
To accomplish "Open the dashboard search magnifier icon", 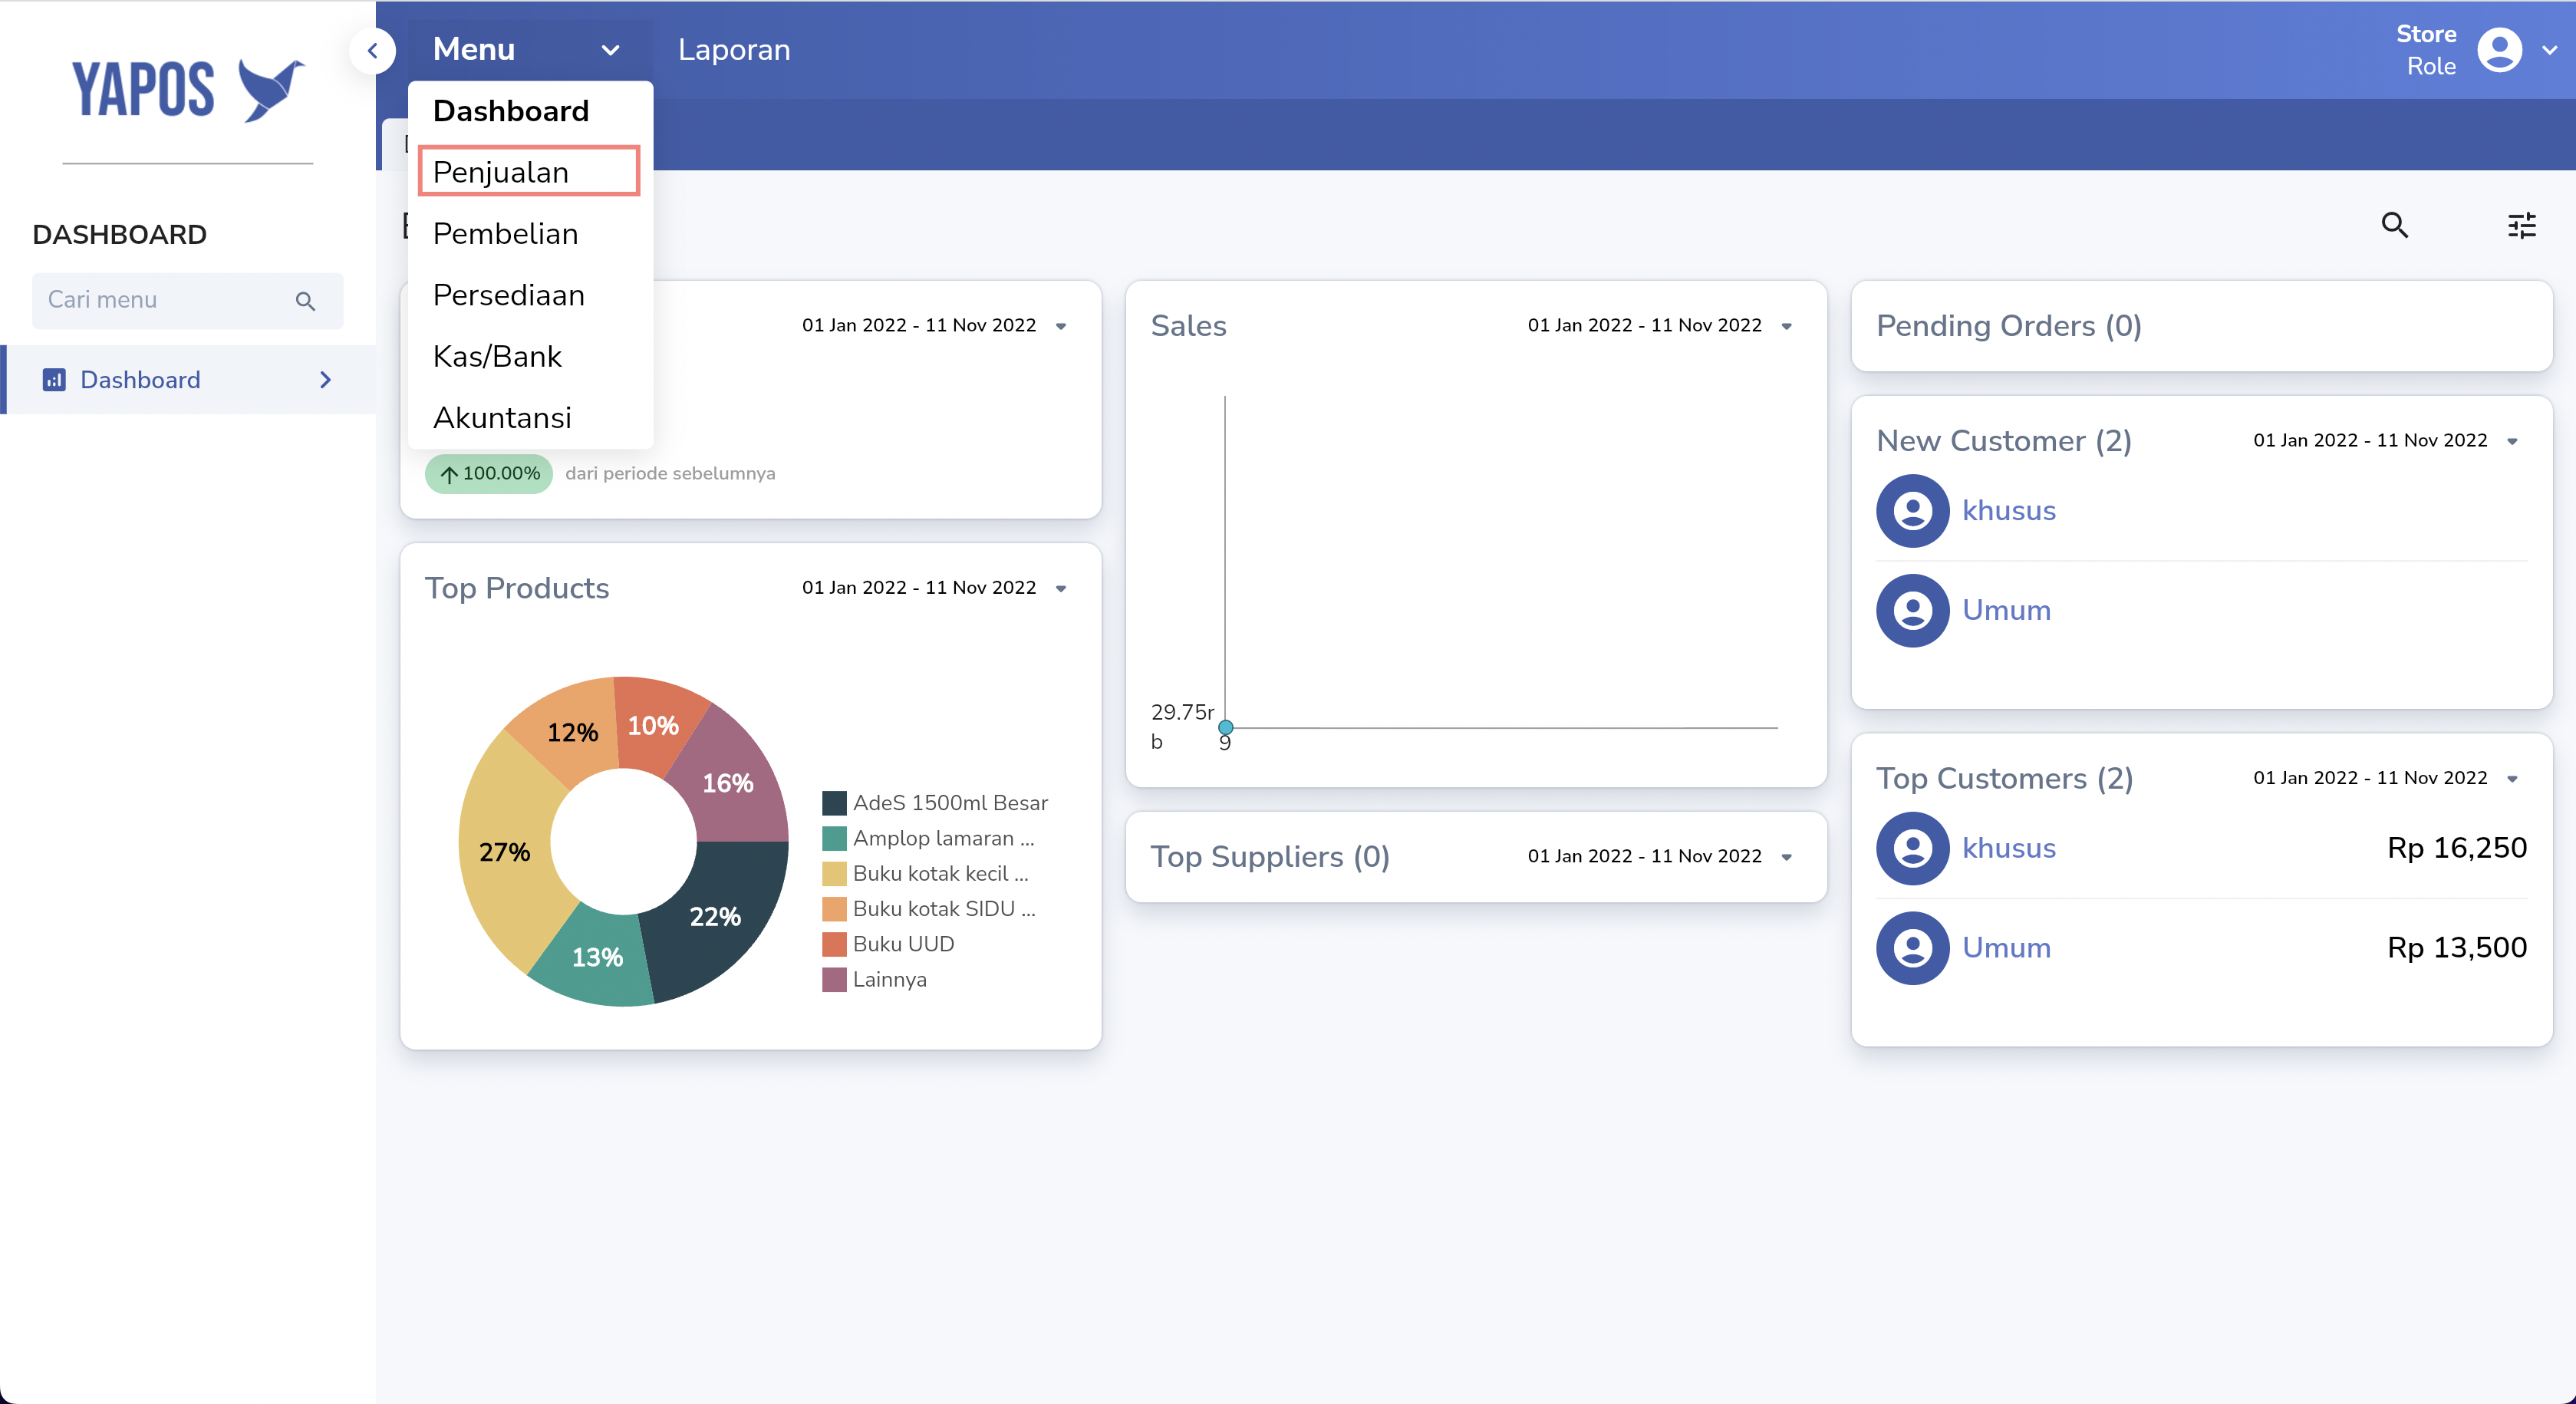I will [2394, 225].
